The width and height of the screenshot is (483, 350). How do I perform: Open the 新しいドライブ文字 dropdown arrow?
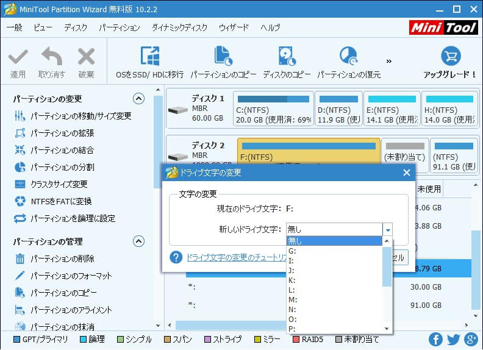(388, 229)
